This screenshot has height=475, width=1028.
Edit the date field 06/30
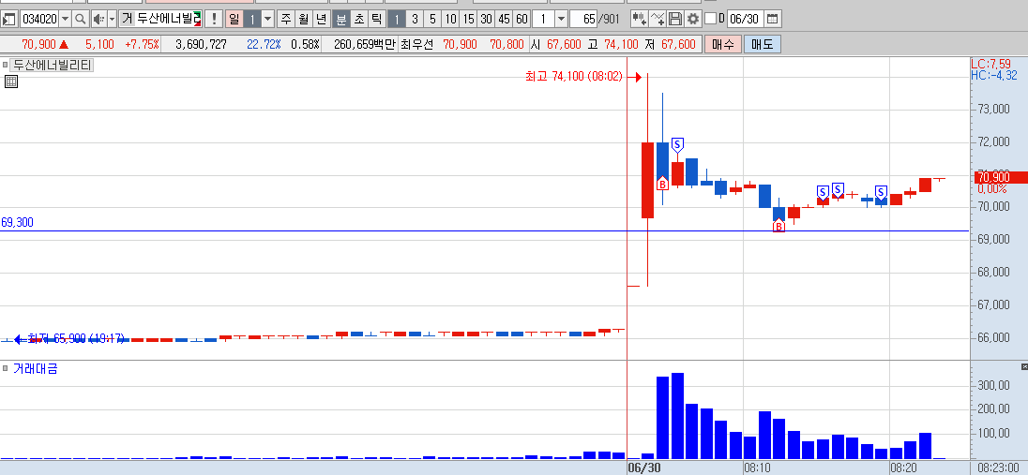coord(746,19)
